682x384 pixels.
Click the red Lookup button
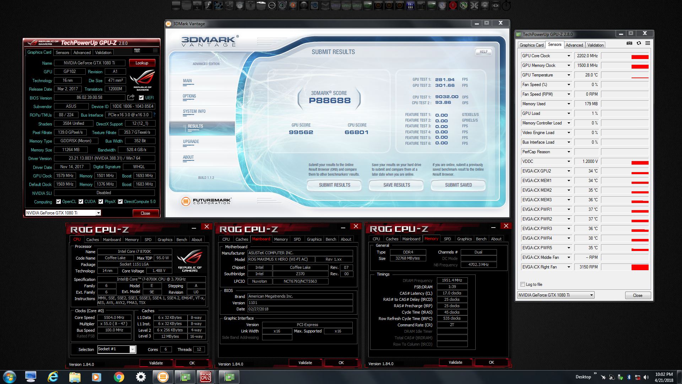pyautogui.click(x=142, y=63)
